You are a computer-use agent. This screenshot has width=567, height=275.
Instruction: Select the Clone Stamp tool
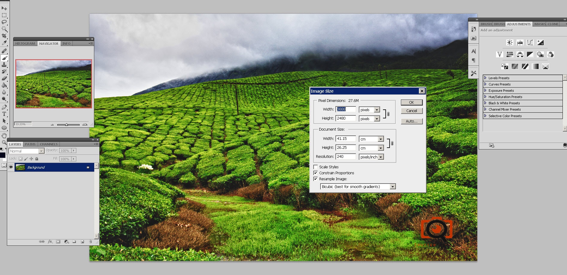point(4,65)
